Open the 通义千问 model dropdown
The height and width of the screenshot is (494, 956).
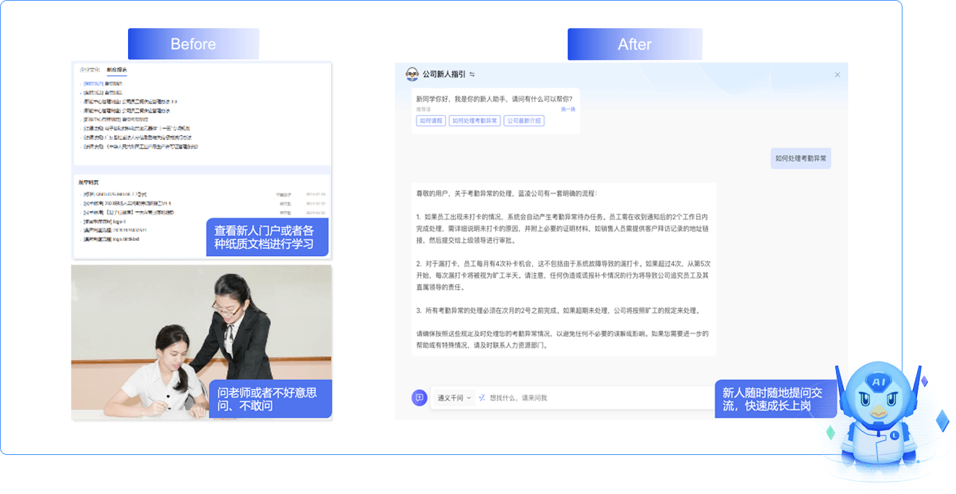pos(454,398)
